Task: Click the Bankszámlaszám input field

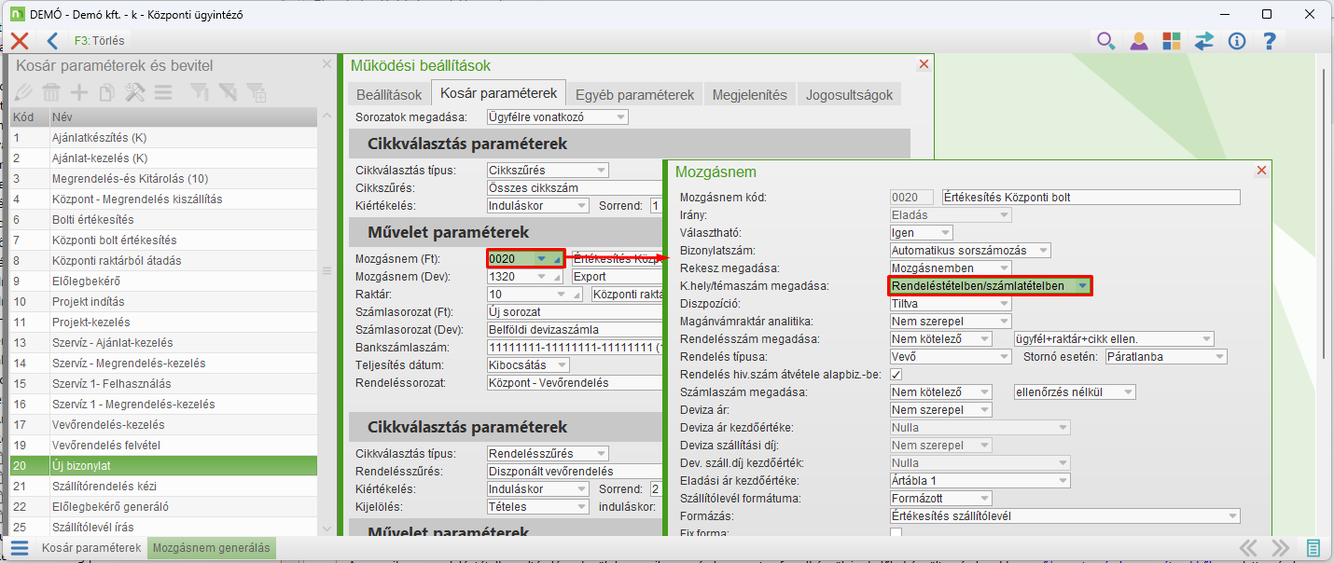Action: 574,347
